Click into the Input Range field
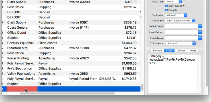 coord(182,38)
